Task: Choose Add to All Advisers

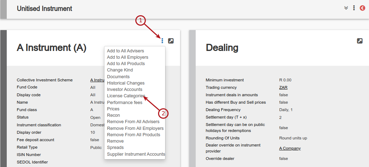Action: tap(125, 51)
